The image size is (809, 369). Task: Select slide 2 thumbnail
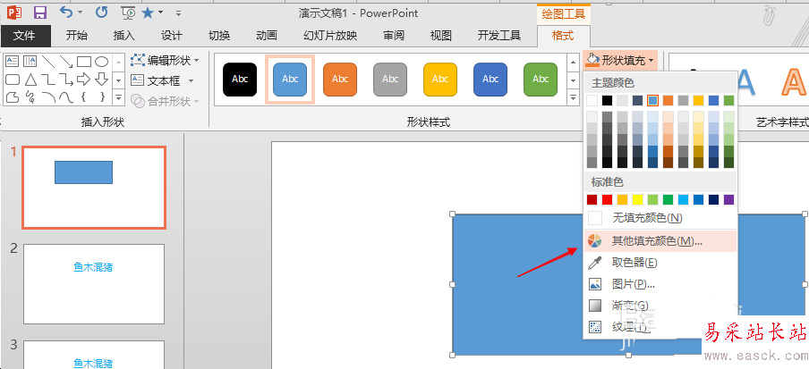94,284
